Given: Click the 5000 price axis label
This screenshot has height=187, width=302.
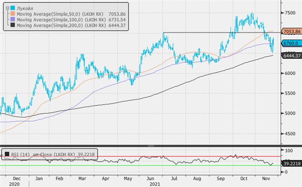Looking at the screenshot, I should pyautogui.click(x=290, y=113).
